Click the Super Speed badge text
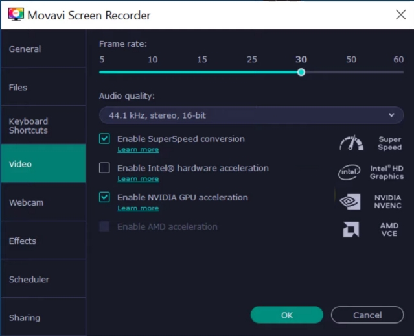Image resolution: width=414 pixels, height=336 pixels. (x=390, y=143)
